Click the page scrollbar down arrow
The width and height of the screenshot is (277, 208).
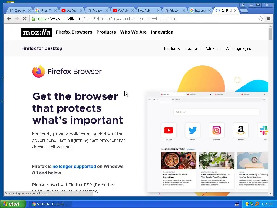pos(271,193)
